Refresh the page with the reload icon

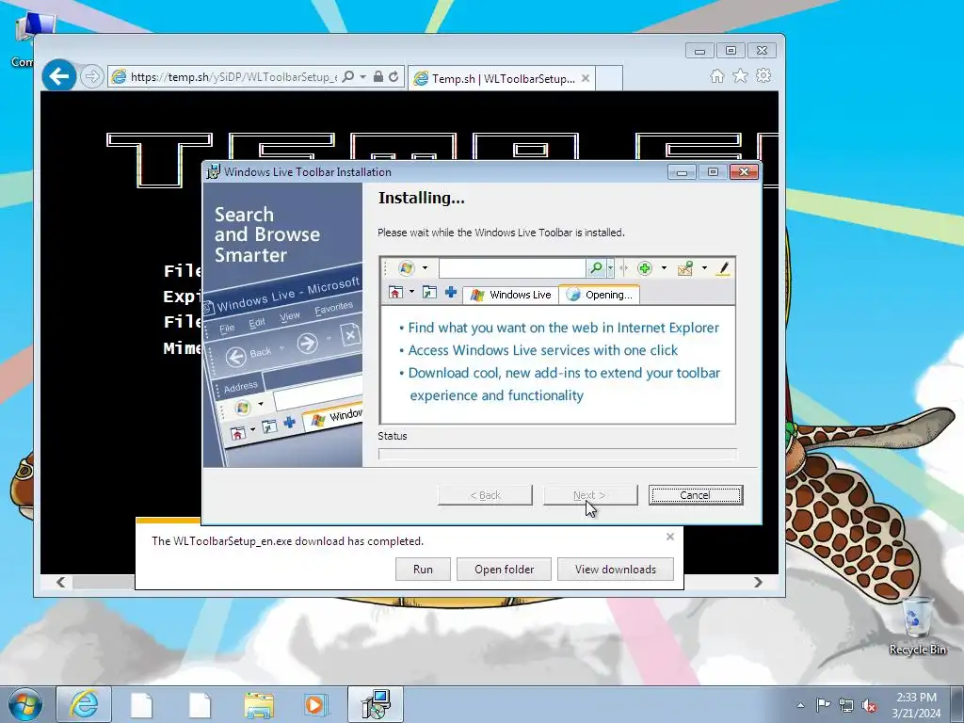[394, 77]
